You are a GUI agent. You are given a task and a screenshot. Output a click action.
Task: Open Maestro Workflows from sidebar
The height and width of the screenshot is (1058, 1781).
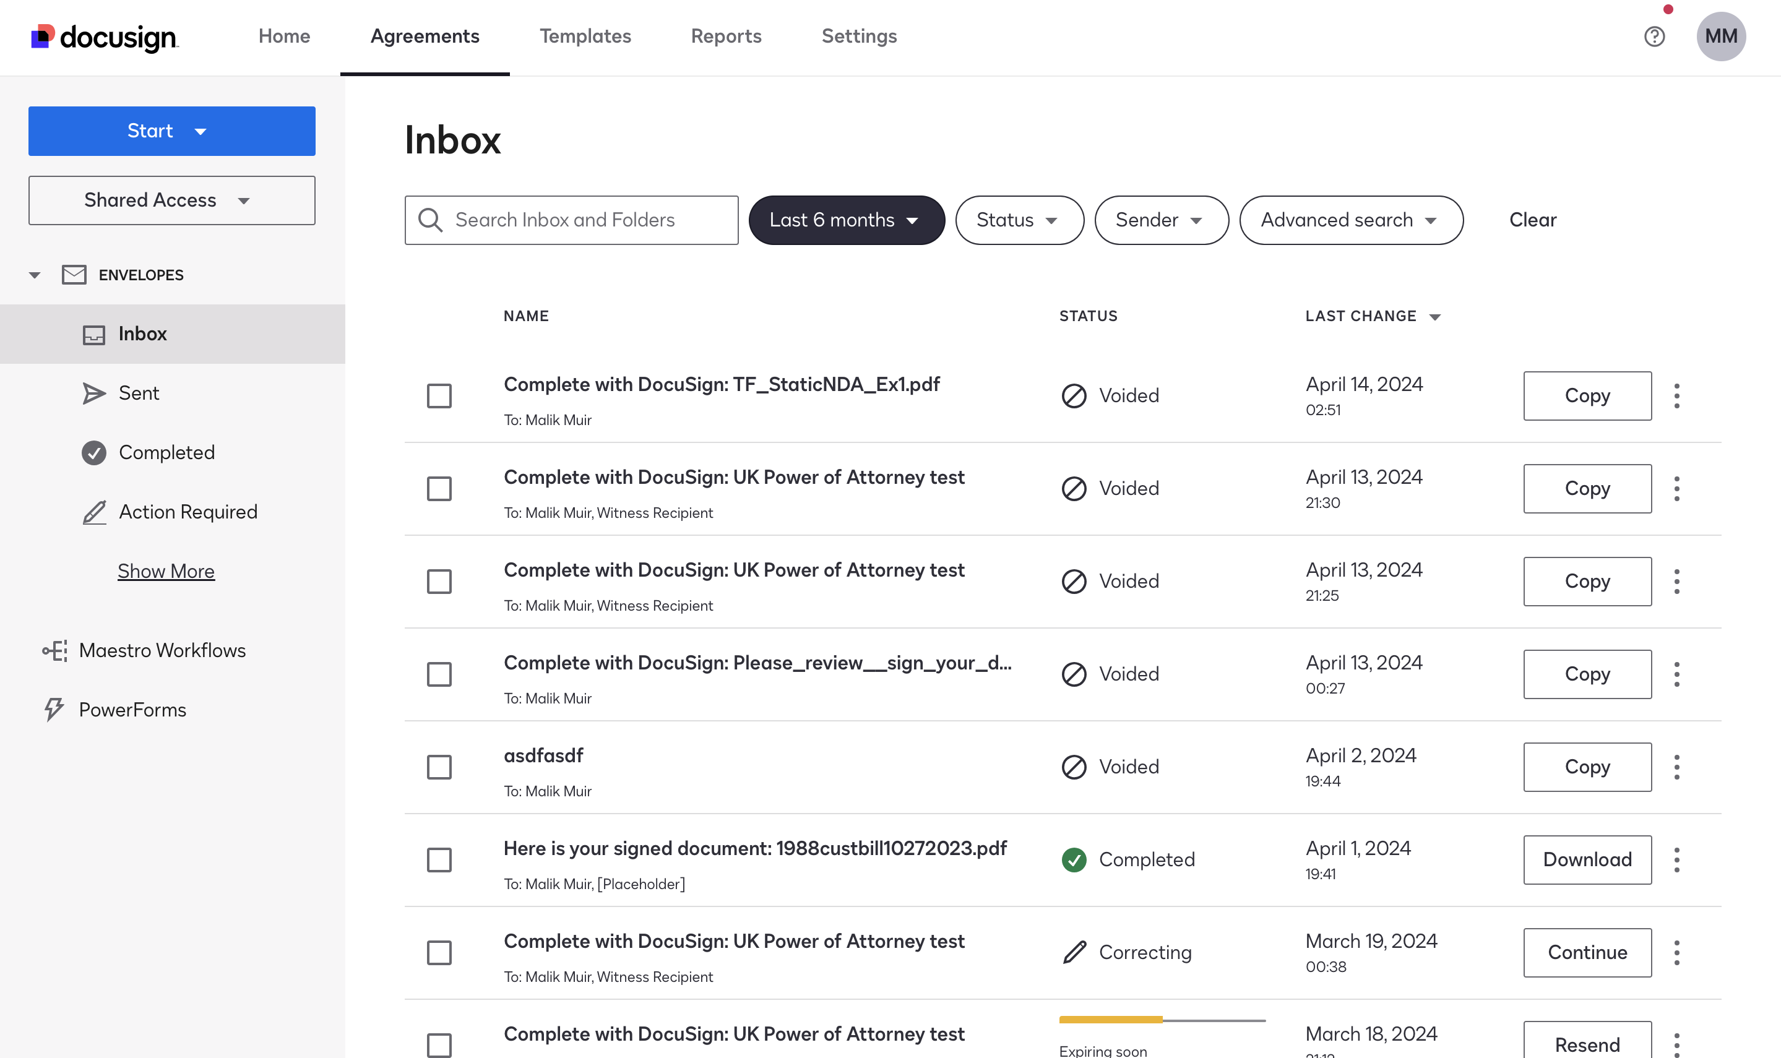coord(162,650)
